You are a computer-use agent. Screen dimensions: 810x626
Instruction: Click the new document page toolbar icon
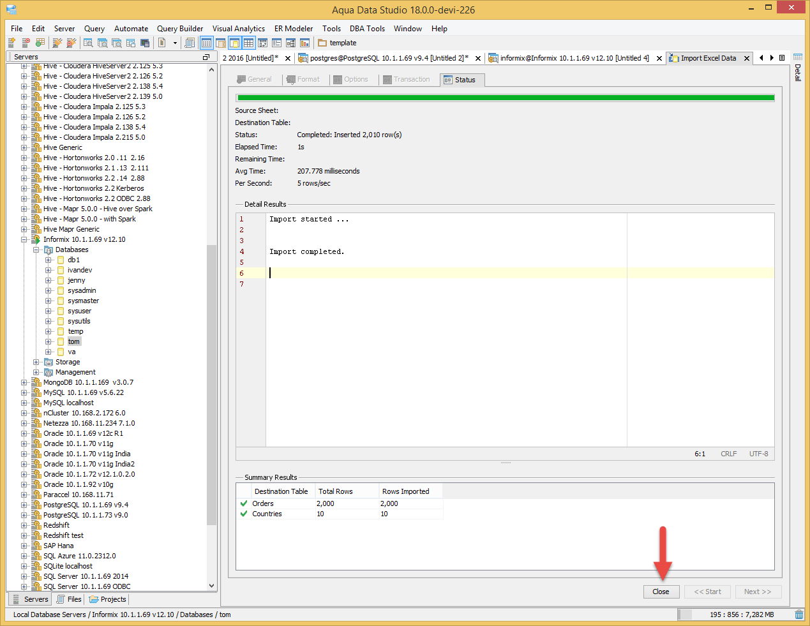click(162, 43)
